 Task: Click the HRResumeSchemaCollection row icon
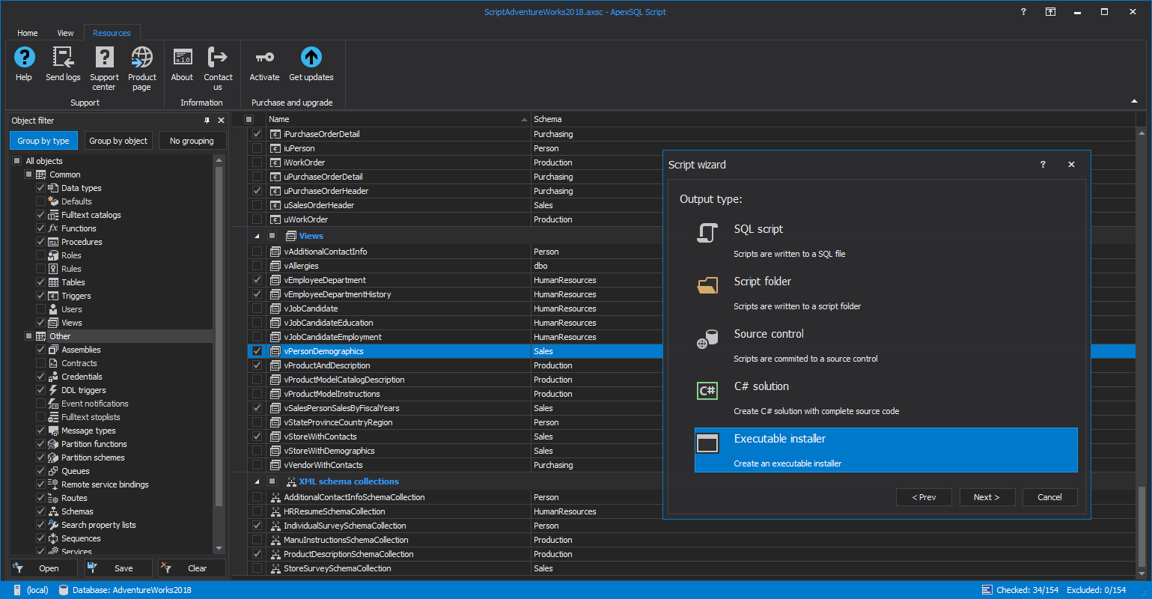pyautogui.click(x=275, y=511)
